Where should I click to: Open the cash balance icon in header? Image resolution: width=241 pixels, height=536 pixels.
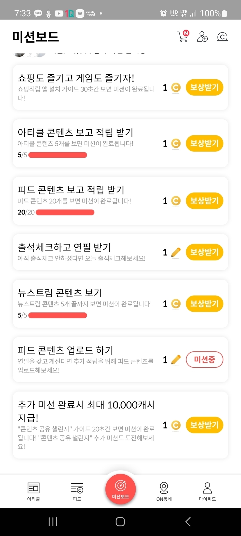pyautogui.click(x=222, y=37)
